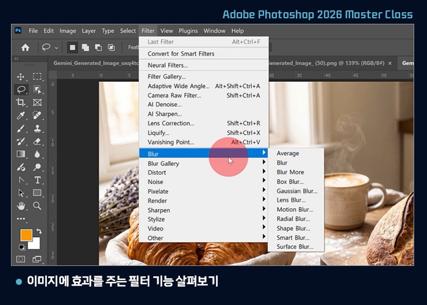Open Camera Raw Filter
427x305 pixels.
tap(203, 96)
